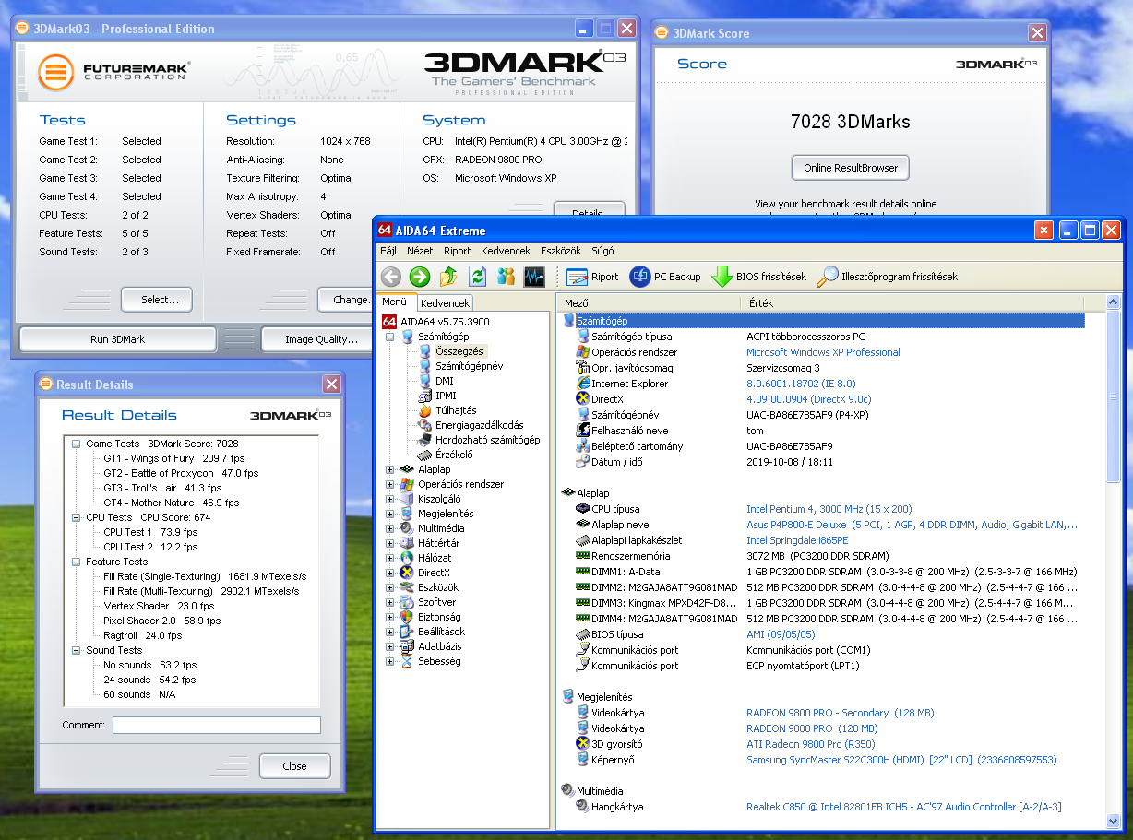Open the Súgó menu in AIDA64
This screenshot has height=840, width=1133.
602,250
